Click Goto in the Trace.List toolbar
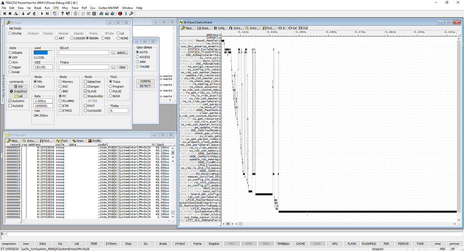The image size is (464, 251). (29, 141)
